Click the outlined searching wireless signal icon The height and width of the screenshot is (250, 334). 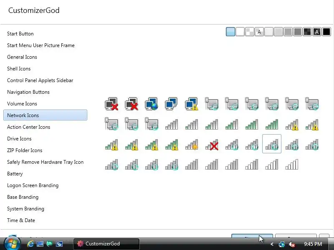click(272, 144)
